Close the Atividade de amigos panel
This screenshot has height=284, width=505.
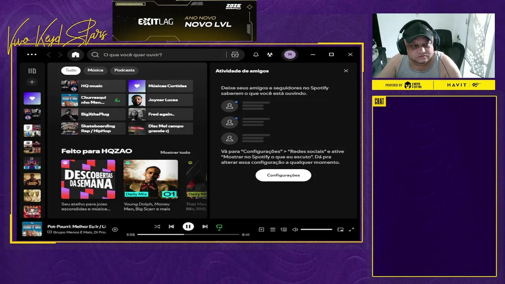click(346, 71)
